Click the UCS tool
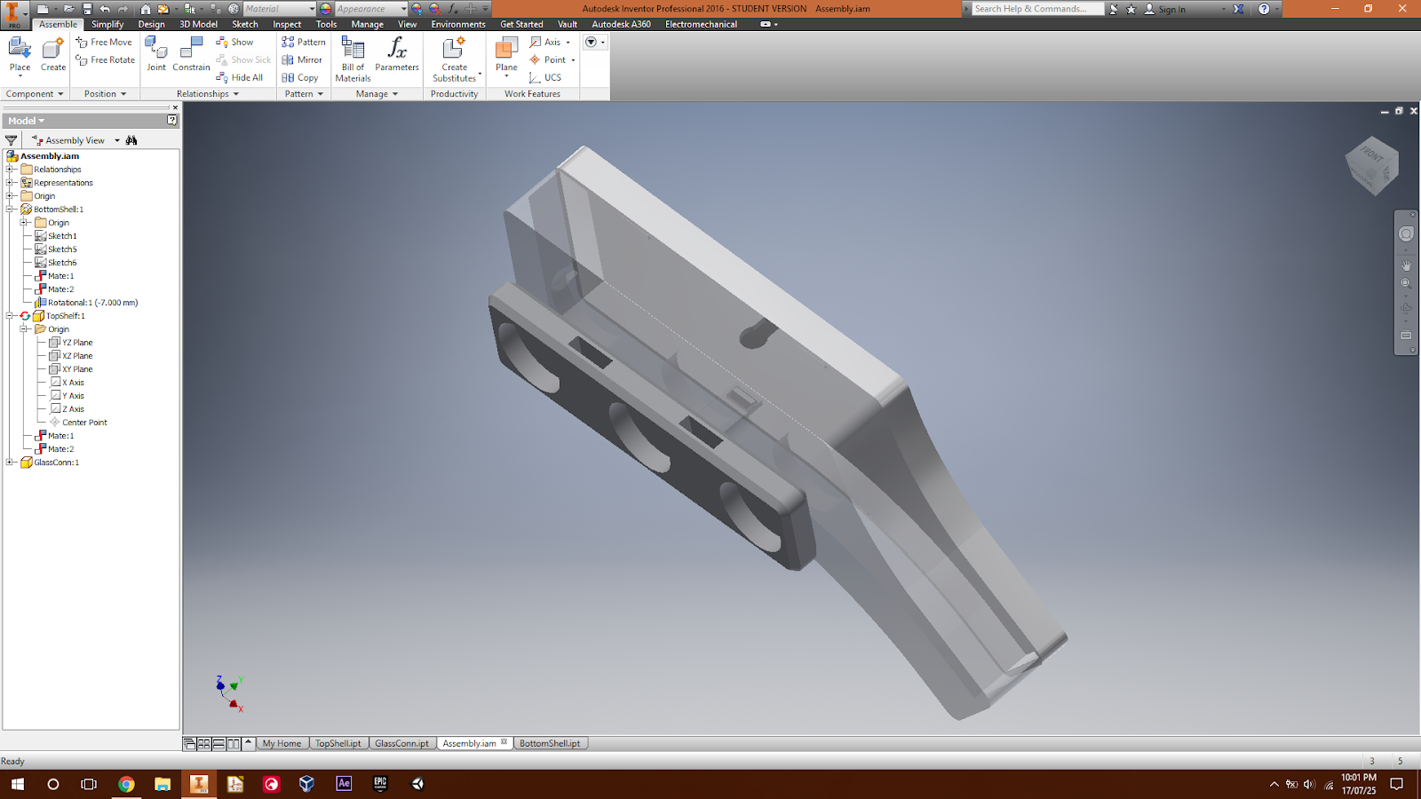 click(x=545, y=77)
